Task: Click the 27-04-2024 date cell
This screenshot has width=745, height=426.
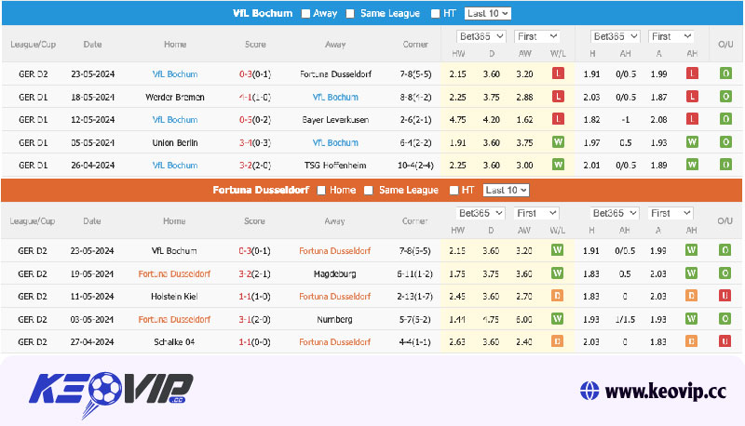Action: [91, 342]
